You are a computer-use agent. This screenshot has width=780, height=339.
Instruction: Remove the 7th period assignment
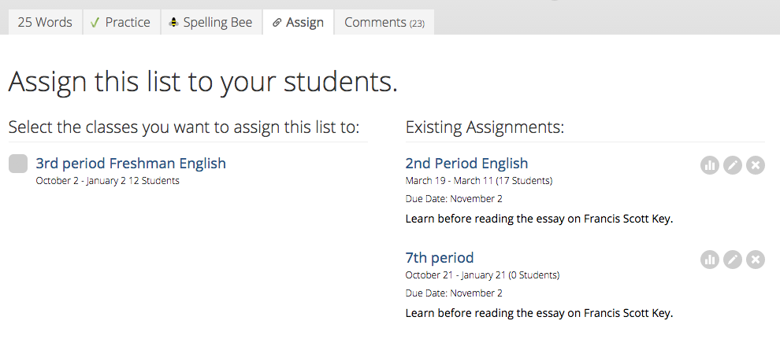click(756, 260)
